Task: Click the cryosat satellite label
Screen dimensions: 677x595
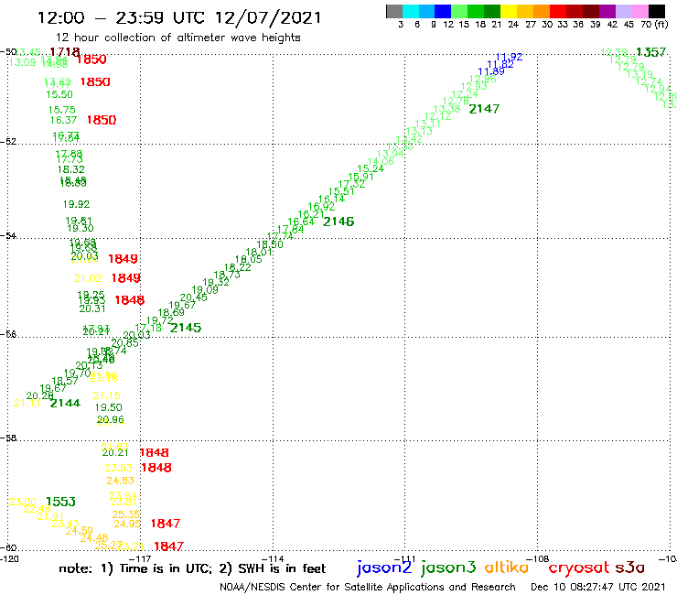Action: tap(578, 568)
